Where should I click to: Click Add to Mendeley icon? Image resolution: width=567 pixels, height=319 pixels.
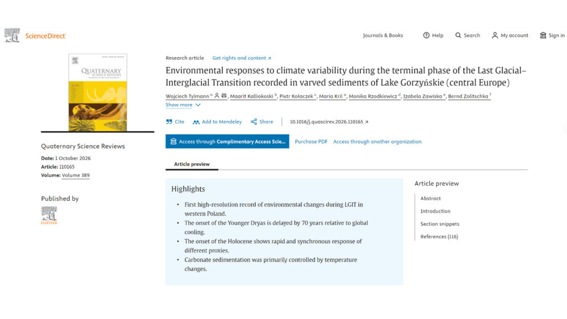tap(196, 122)
